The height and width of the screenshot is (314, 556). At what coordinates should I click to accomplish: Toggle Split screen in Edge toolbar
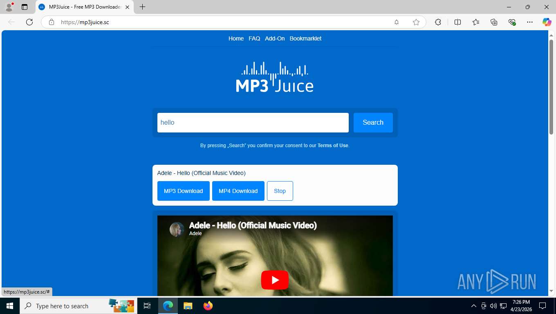click(457, 22)
